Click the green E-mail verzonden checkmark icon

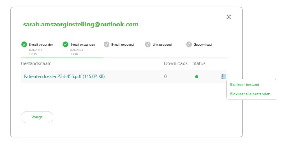(x=24, y=44)
